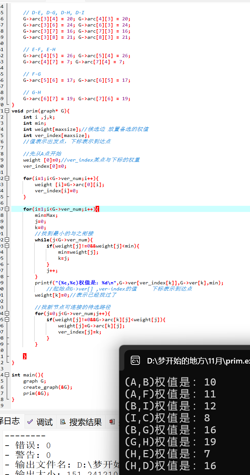Click the comment '//找新节点可连接的待选路径'
Screen dimensions: 250x475
pyautogui.click(x=73, y=307)
